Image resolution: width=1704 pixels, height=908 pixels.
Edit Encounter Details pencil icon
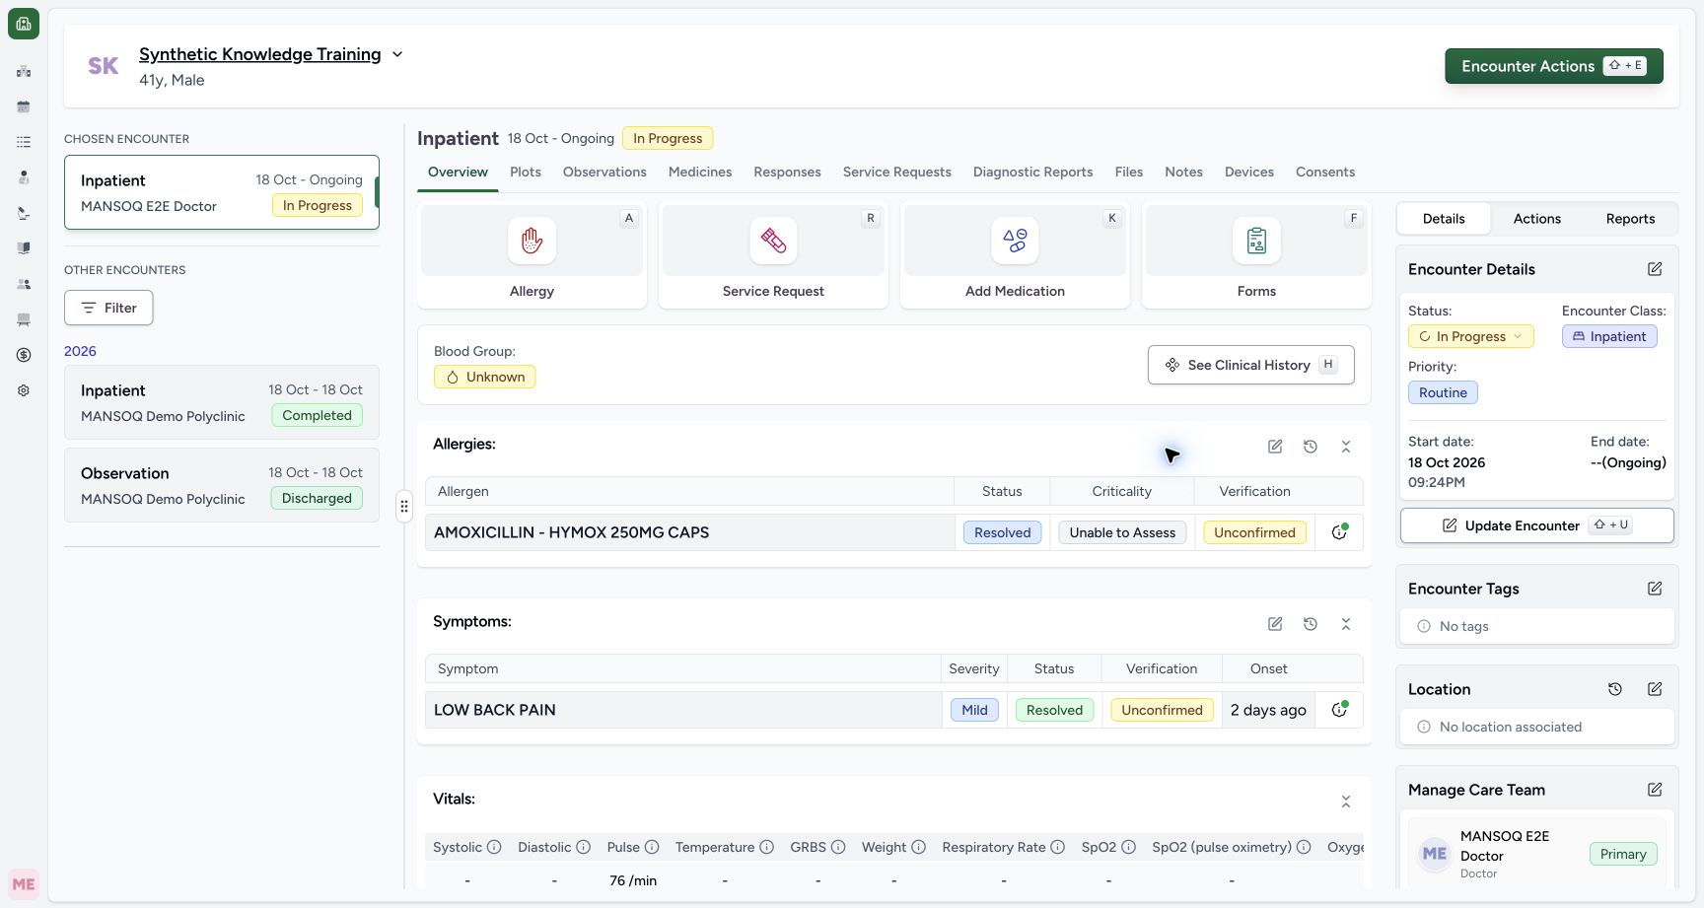[x=1655, y=269]
